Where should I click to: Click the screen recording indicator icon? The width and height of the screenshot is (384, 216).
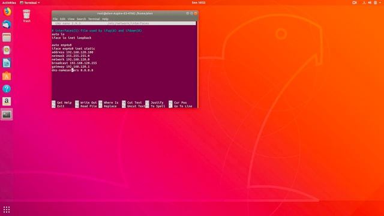[355, 2]
